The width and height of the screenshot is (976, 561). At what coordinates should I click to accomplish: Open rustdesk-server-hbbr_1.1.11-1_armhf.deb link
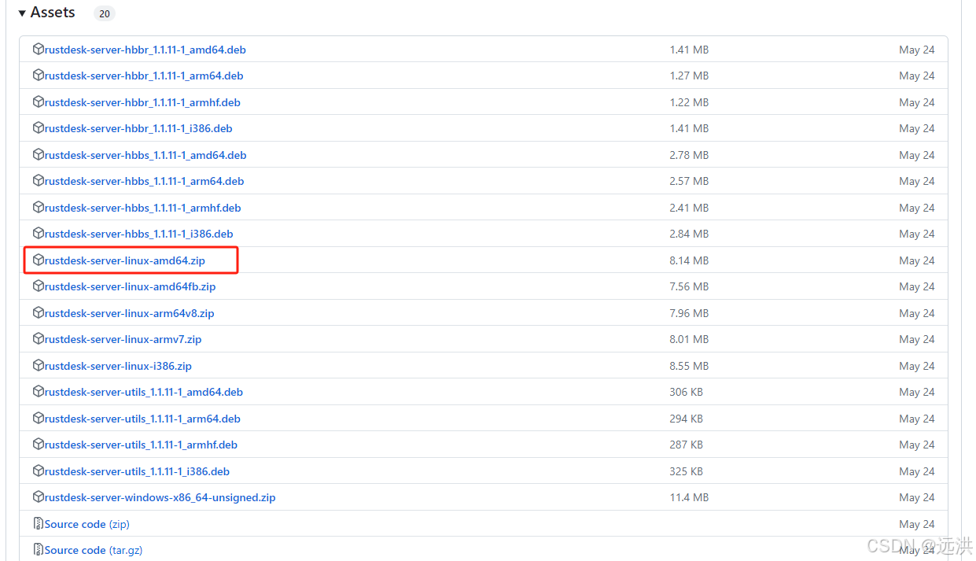coord(142,102)
